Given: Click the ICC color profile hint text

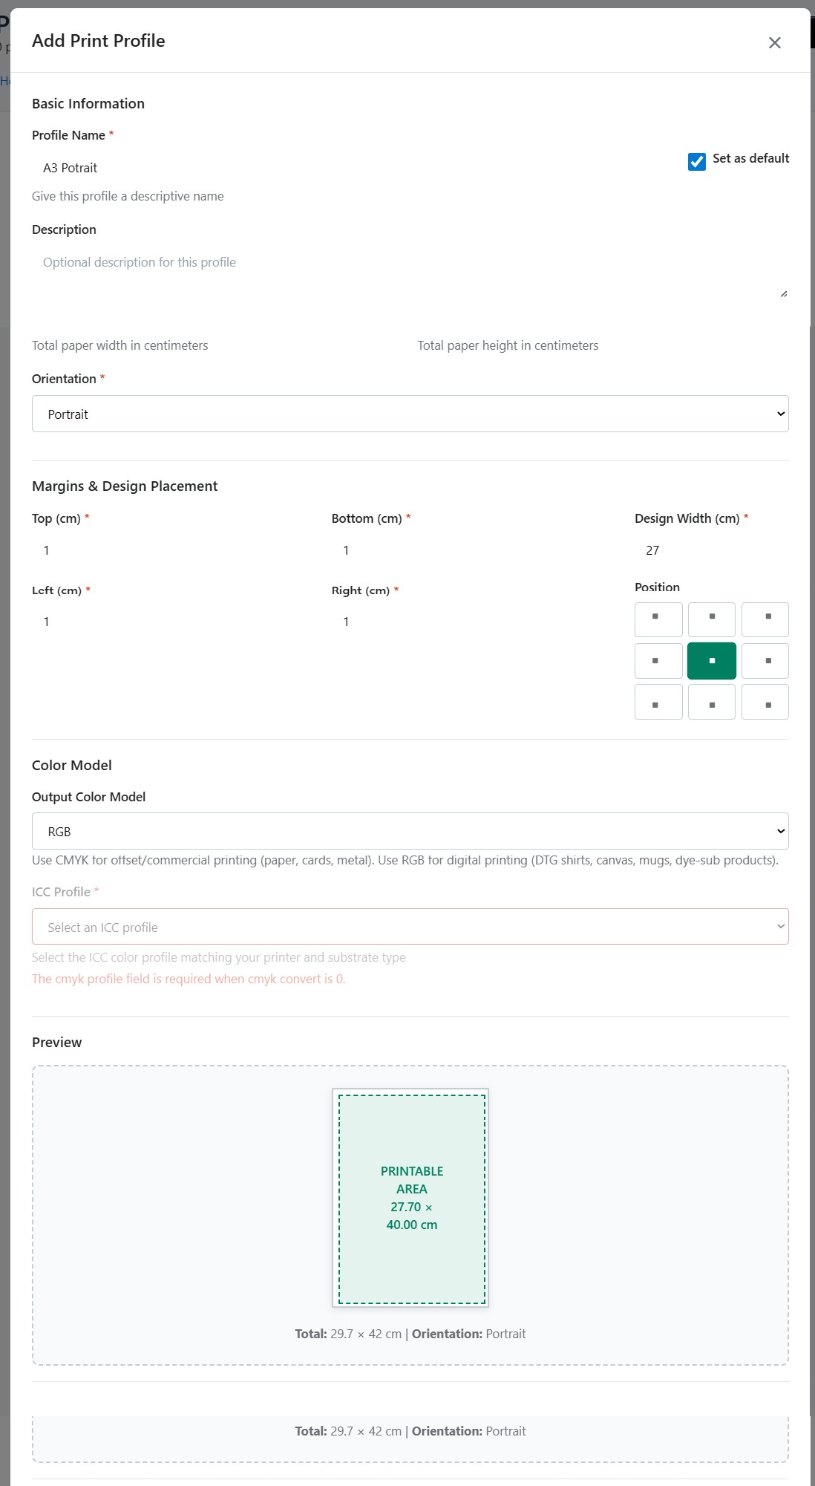Looking at the screenshot, I should click(x=219, y=957).
